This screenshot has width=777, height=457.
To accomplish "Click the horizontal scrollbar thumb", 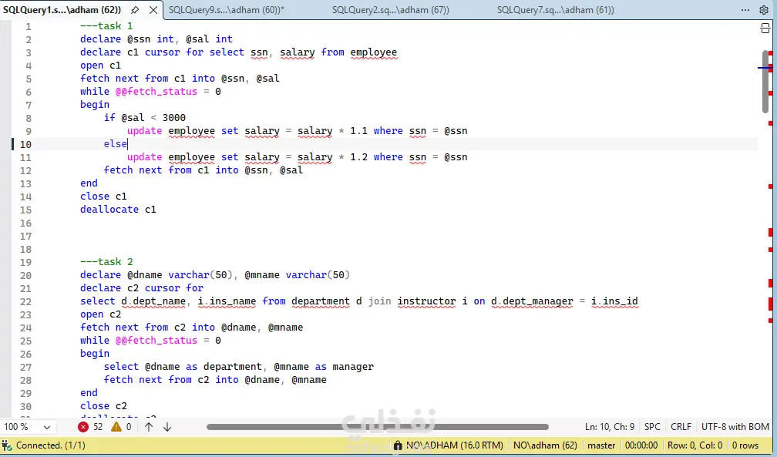I will pyautogui.click(x=378, y=427).
